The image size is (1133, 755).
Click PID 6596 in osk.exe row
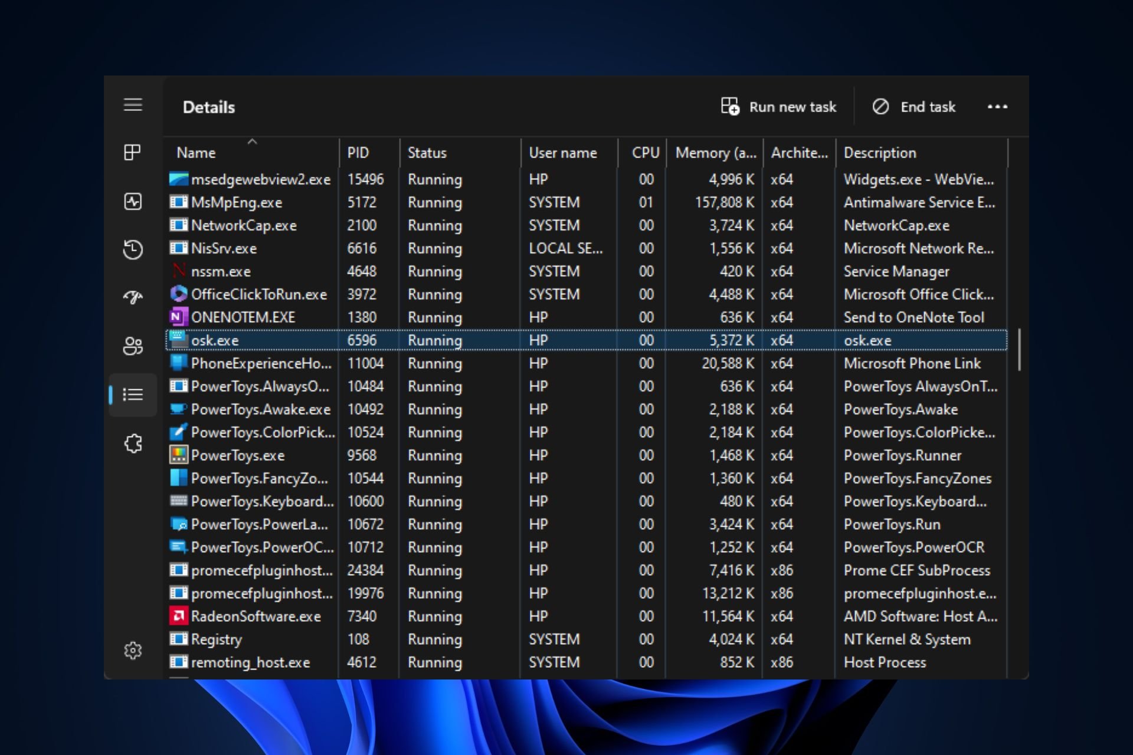tap(362, 340)
